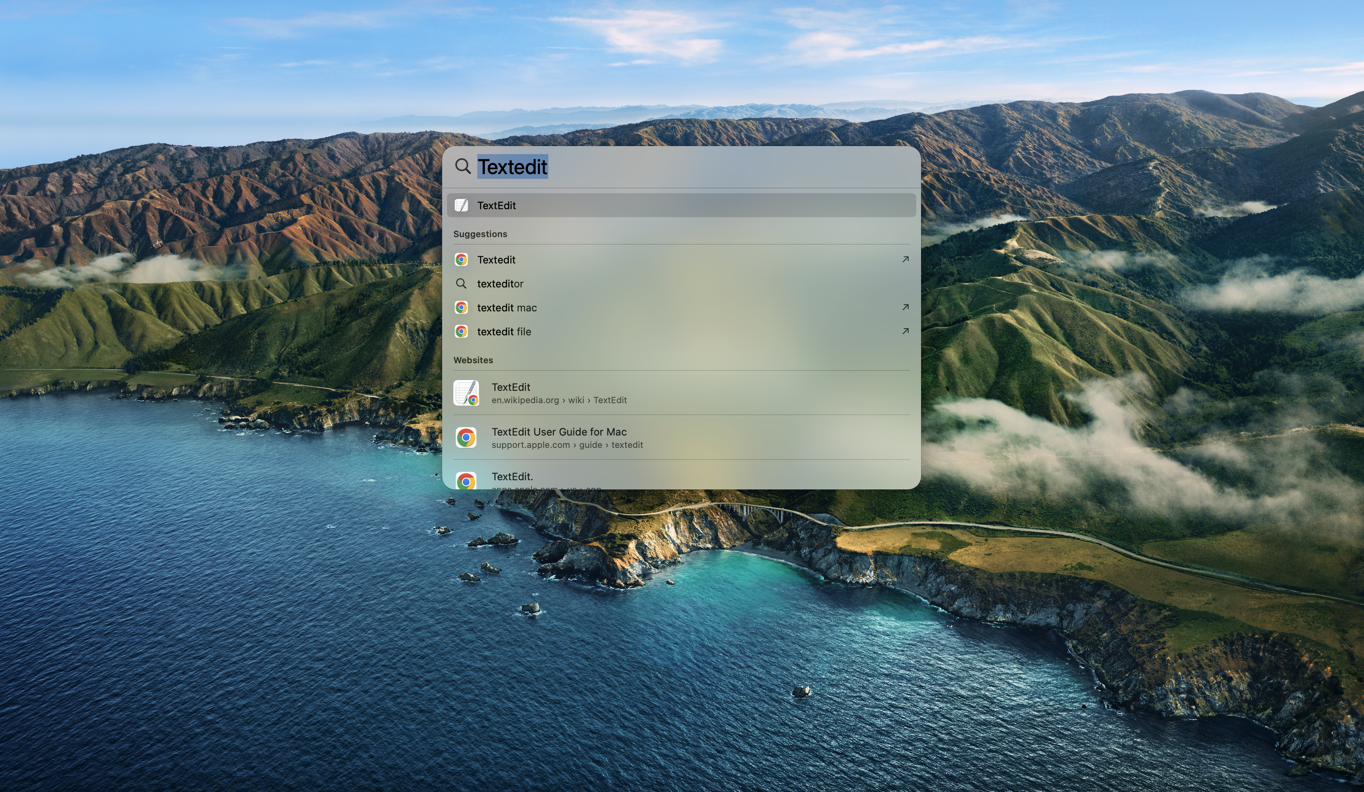Open arrow for textedit file suggestion

coord(905,331)
